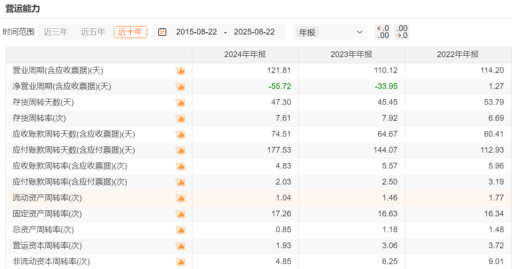This screenshot has height=269, width=512.
Task: Click the 2024年年报 column header
Action: coord(245,54)
